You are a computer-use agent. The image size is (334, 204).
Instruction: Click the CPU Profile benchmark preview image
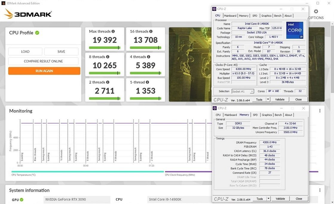click(190, 64)
